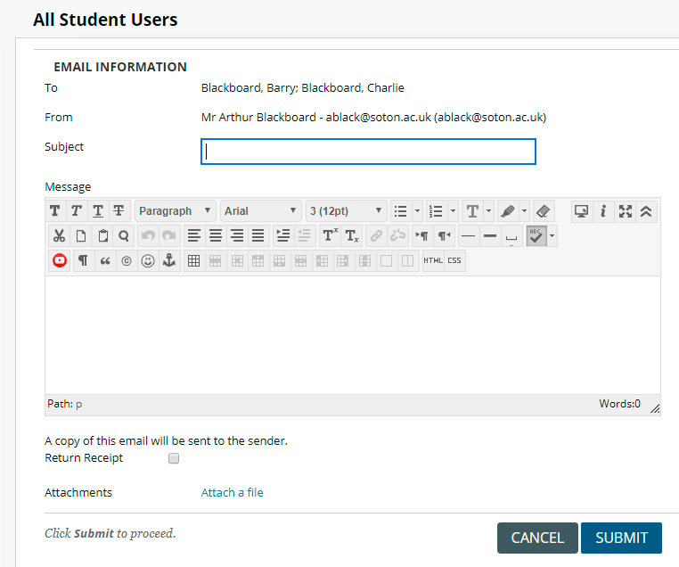
Task: Click the Attach a file link
Action: click(232, 492)
